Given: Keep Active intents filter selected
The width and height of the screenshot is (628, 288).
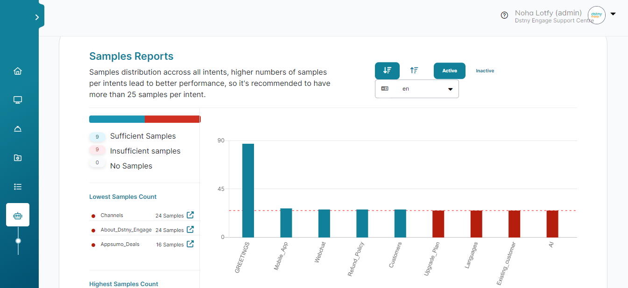Looking at the screenshot, I should [x=449, y=70].
